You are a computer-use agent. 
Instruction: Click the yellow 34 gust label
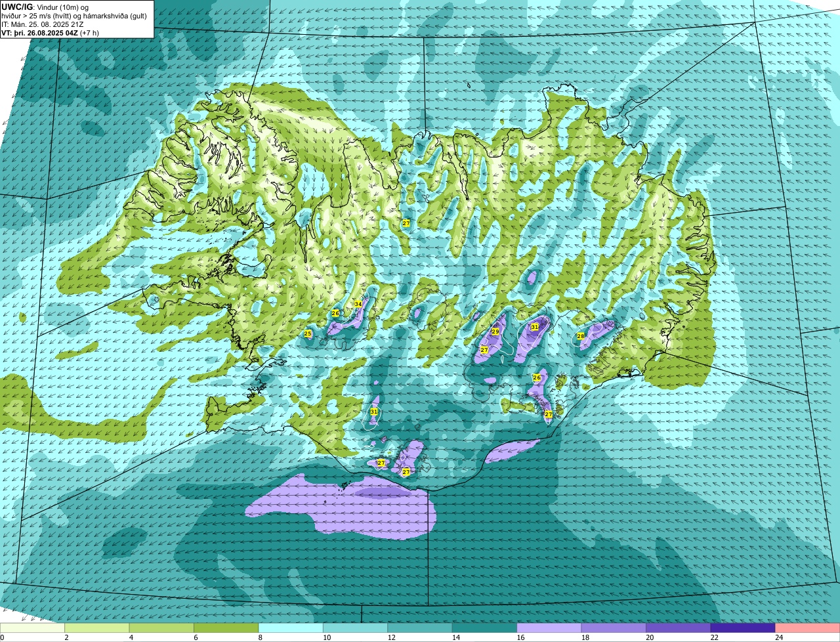coord(358,304)
